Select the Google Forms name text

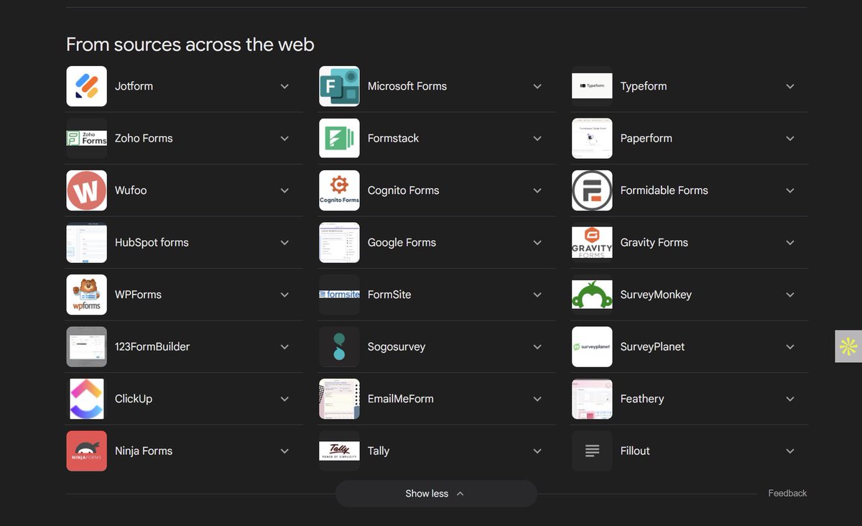click(402, 242)
